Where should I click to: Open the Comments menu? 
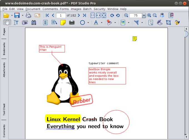[x=50, y=9]
